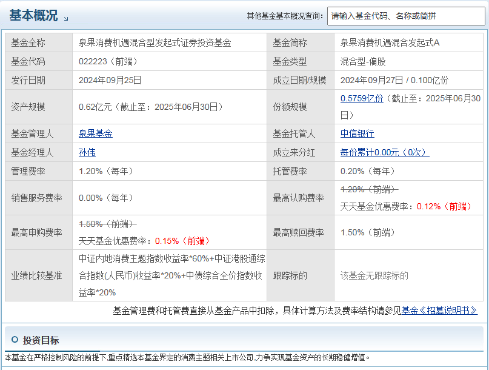Viewport: 489px width, 370px height.
Task: Click the red discounted purchase rate 0.15%（前端）
Action: point(183,241)
